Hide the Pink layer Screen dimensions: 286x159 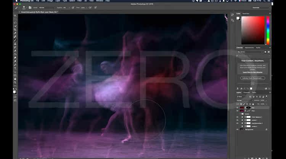(x=237, y=111)
